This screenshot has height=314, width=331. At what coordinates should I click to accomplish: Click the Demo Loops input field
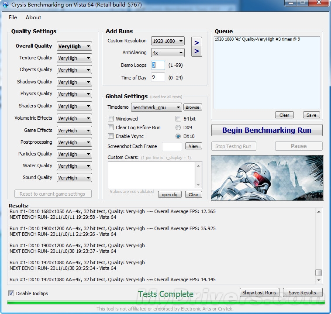(x=158, y=65)
